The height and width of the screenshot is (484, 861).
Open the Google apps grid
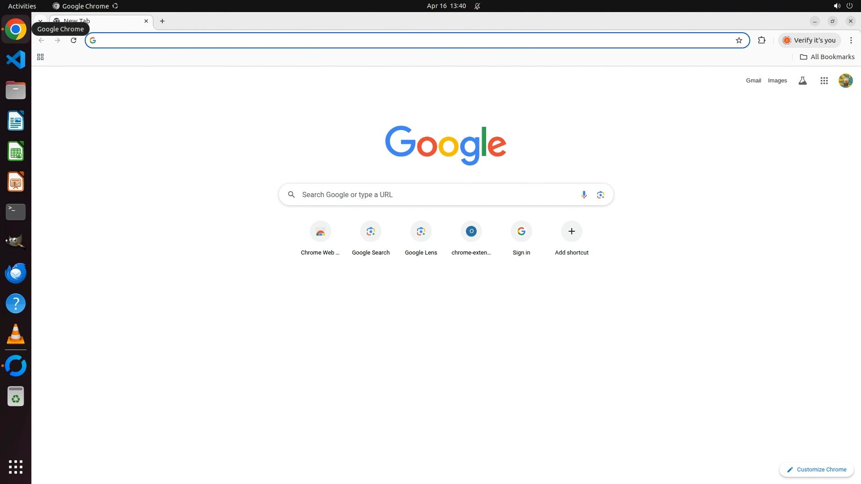point(824,81)
